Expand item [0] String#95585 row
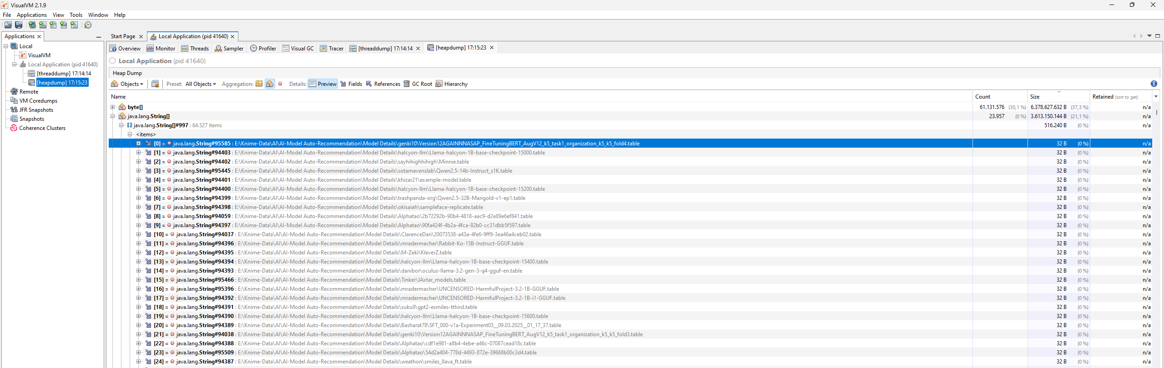The image size is (1164, 368). pos(139,144)
